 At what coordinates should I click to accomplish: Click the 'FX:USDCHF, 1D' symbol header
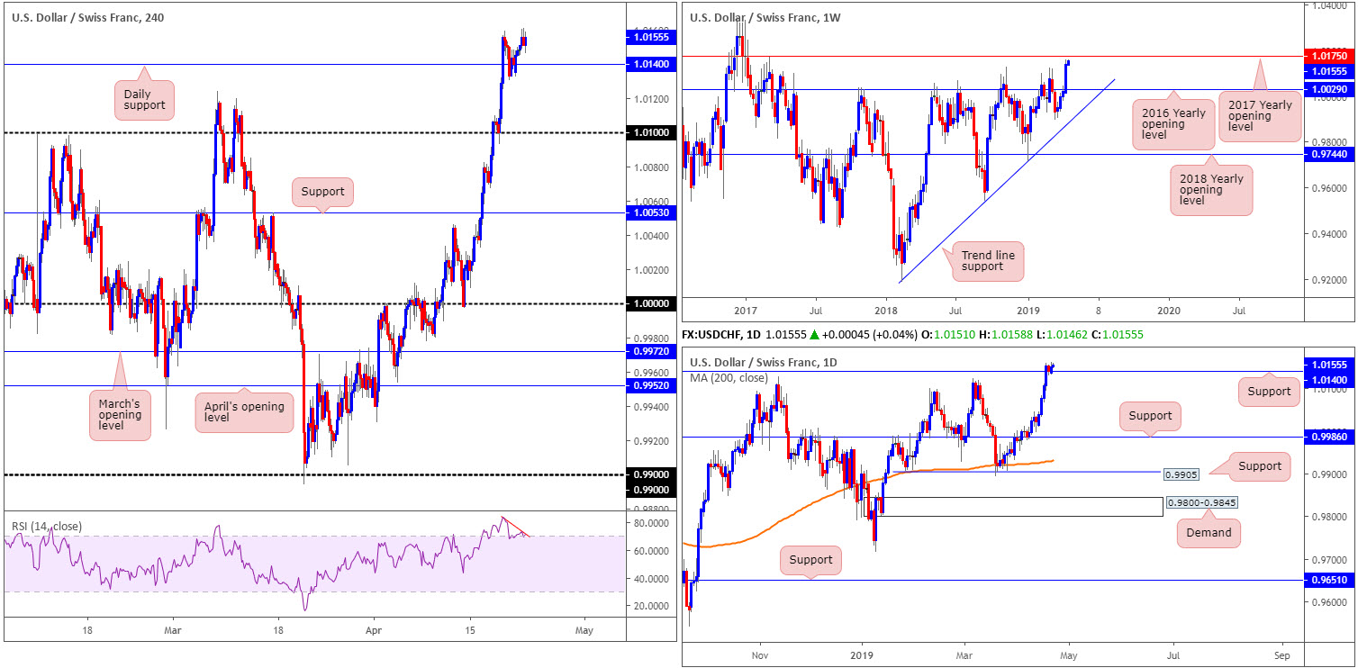(720, 334)
